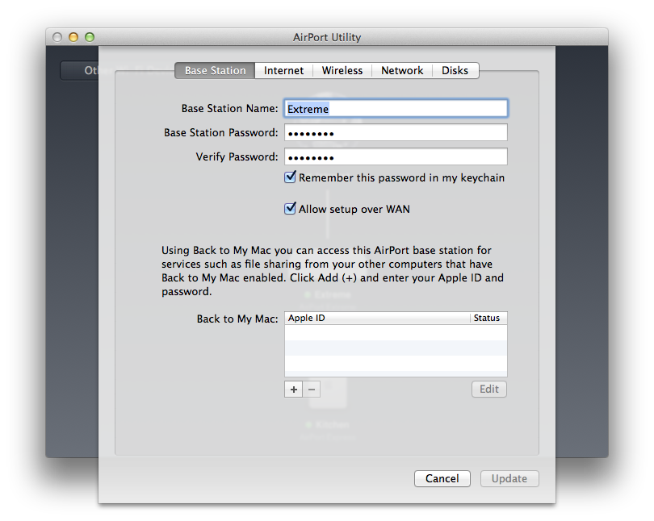The image size is (654, 521).
Task: Switch to the Base Station tab
Action: pos(215,70)
